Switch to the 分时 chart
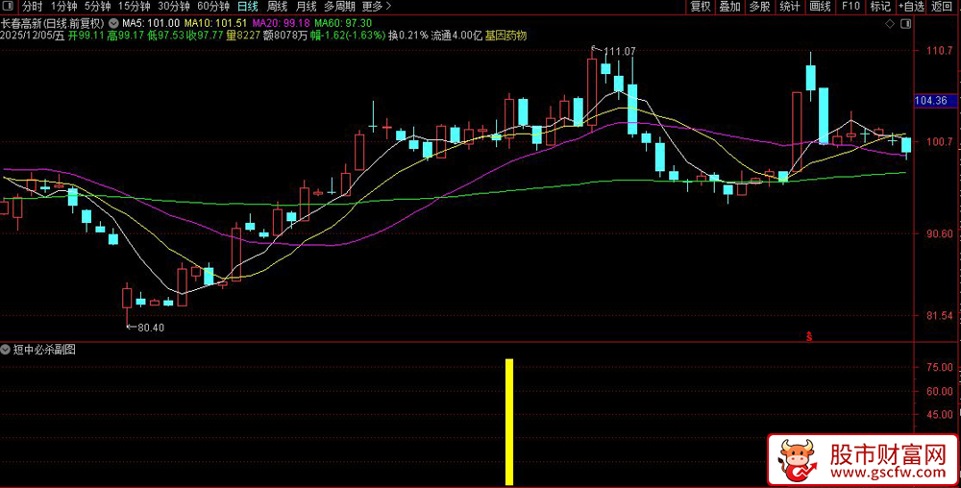 (33, 7)
